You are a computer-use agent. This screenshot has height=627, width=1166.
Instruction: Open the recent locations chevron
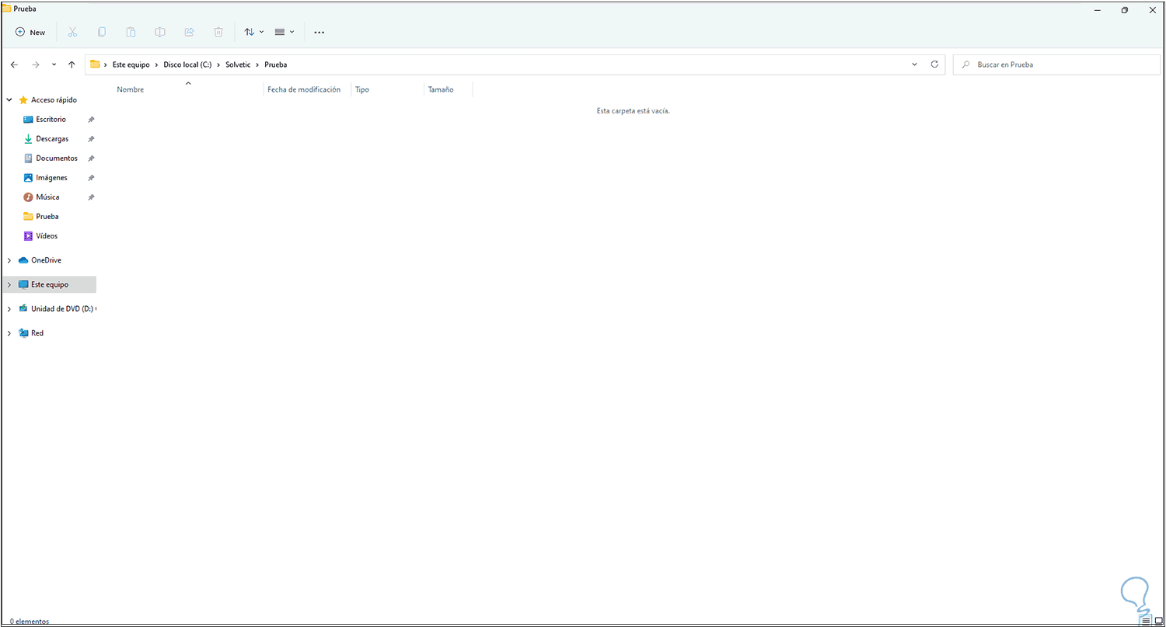click(x=54, y=64)
